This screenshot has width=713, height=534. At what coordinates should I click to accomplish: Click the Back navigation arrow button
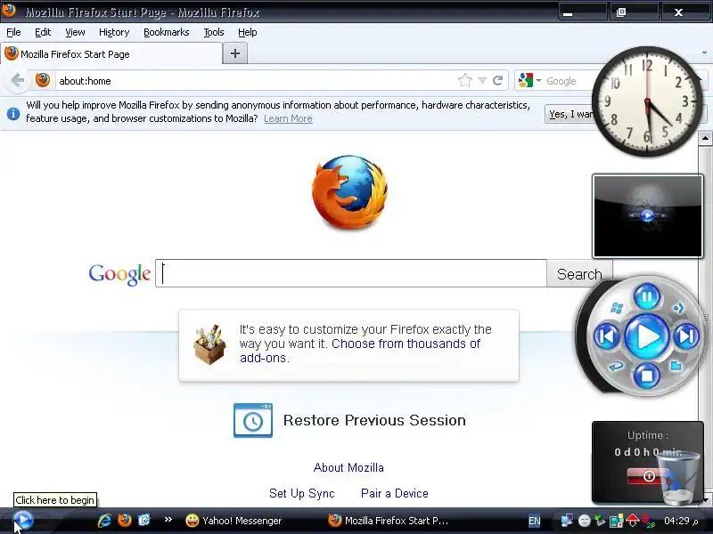point(17,81)
